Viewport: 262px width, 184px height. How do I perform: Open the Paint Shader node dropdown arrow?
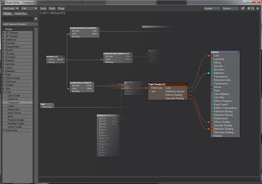click(x=186, y=84)
